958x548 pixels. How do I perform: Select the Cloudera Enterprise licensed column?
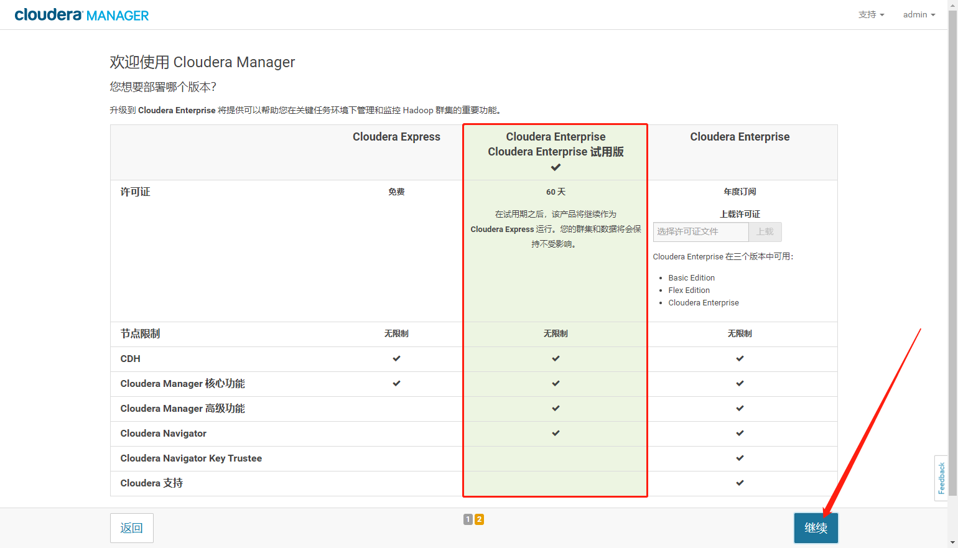pyautogui.click(x=740, y=137)
